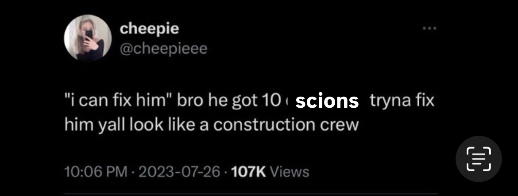Select the white scions overlay text

(x=327, y=101)
